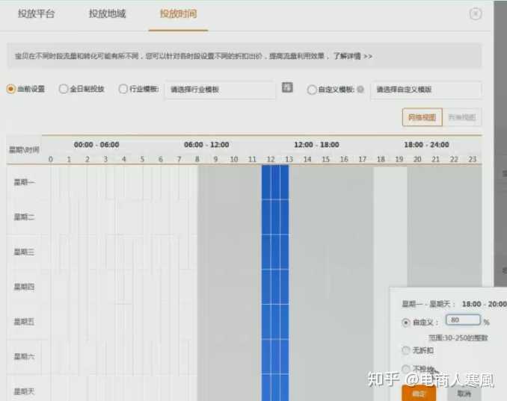The height and width of the screenshot is (401, 507).
Task: Confirm with the orange 确定 button
Action: click(x=418, y=393)
